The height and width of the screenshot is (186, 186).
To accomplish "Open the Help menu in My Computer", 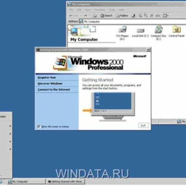I will pyautogui.click(x=121, y=10).
